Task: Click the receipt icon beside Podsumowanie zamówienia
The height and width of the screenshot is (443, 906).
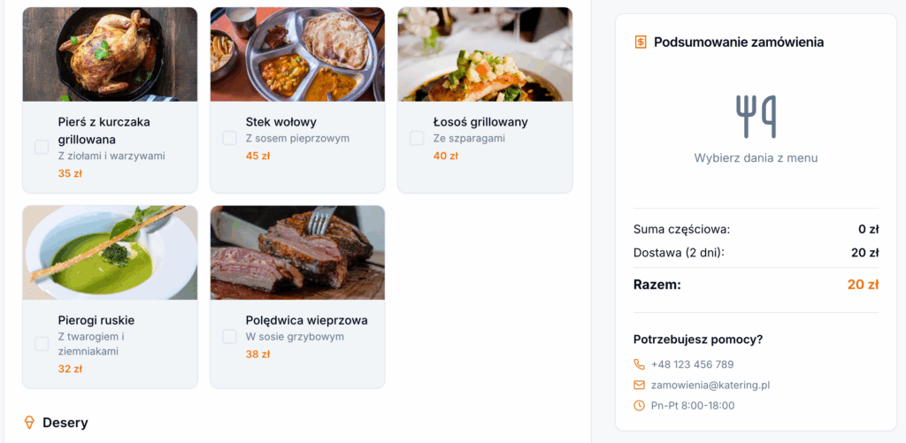Action: tap(641, 42)
